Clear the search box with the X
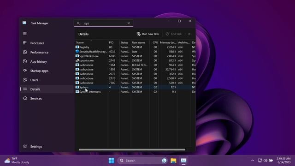Screen dimensions: 295x166 (129, 23)
